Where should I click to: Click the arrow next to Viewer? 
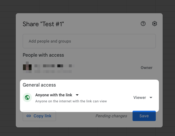[x=151, y=97]
